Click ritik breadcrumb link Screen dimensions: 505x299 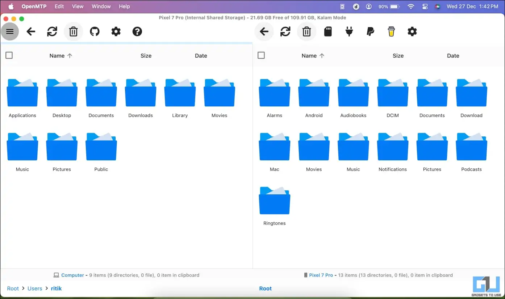point(56,289)
